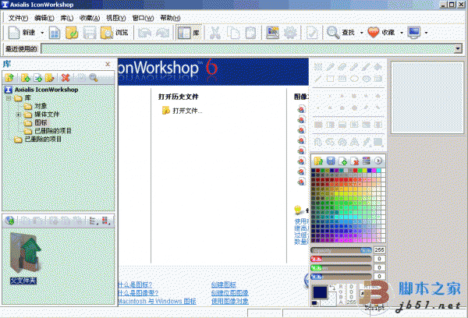The image size is (468, 318).
Task: Click the dark blue foreground color swatch
Action: click(320, 292)
